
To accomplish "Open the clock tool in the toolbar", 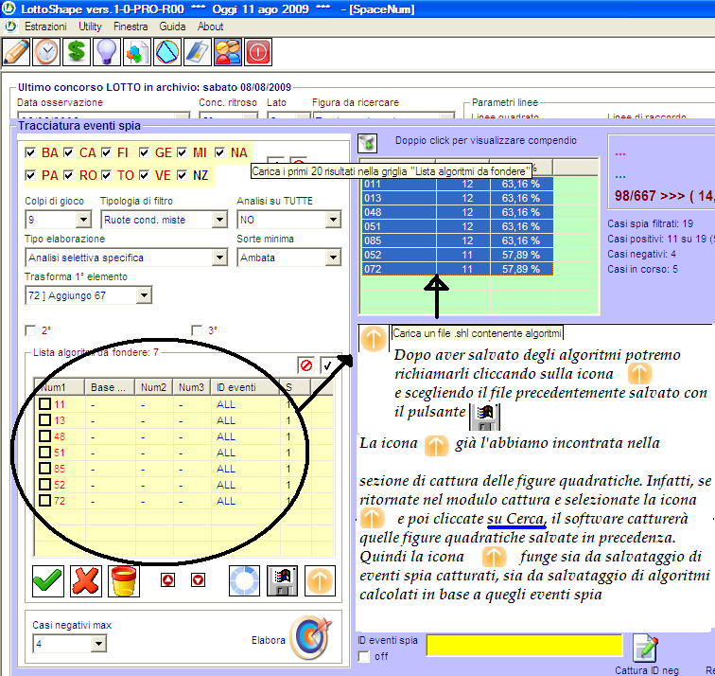I will pos(46,51).
